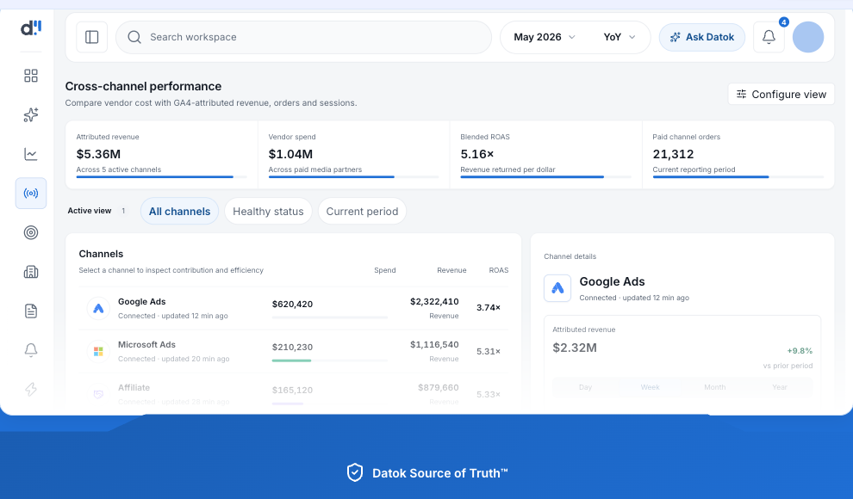
Task: Open the line chart analytics sidebar icon
Action: click(x=31, y=154)
